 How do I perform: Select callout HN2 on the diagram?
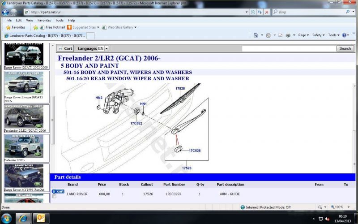pos(99,98)
